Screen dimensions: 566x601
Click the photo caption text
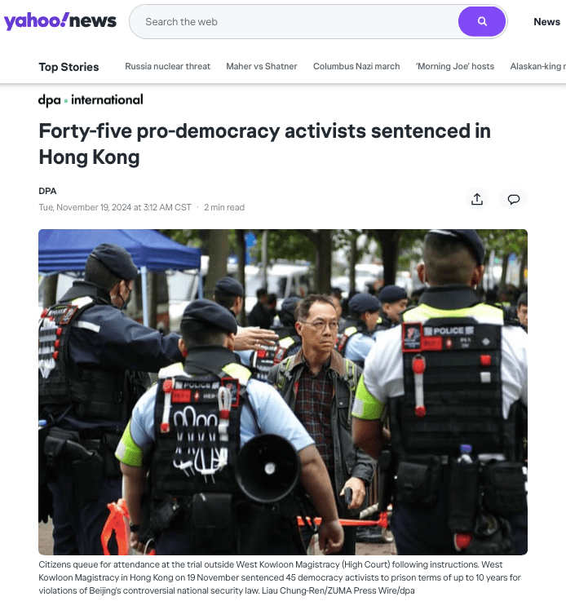tap(280, 577)
